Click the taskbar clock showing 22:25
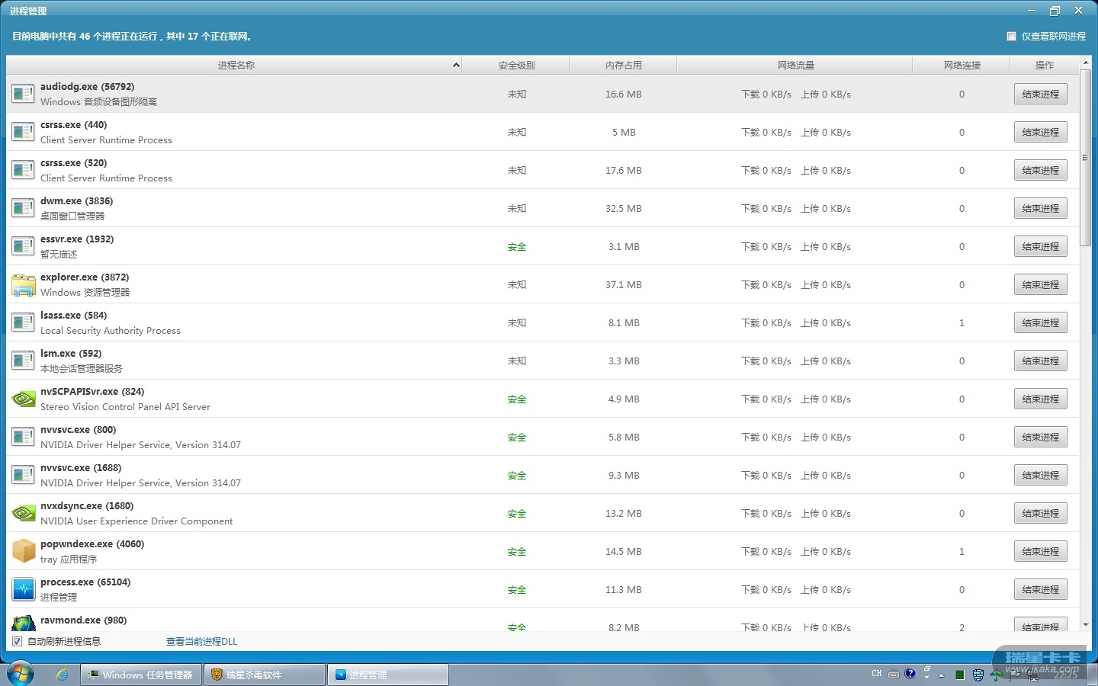Viewport: 1098px width, 686px height. (x=1065, y=675)
